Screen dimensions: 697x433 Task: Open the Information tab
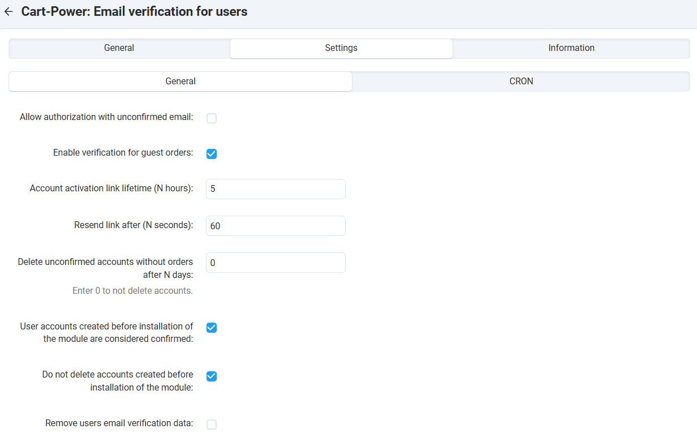[571, 48]
